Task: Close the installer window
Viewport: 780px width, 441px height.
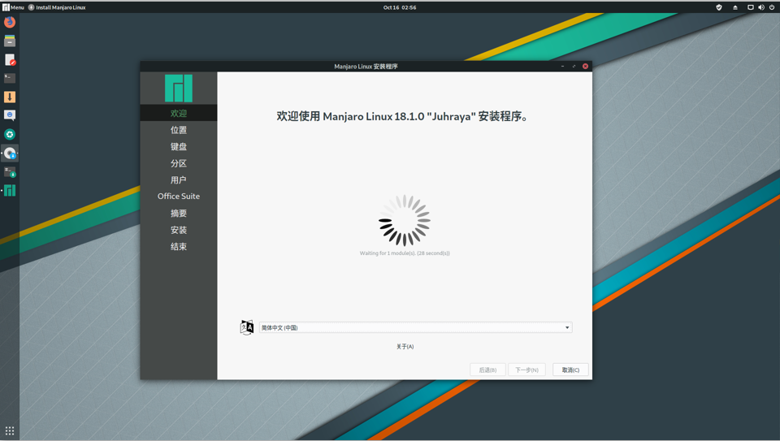Action: pyautogui.click(x=586, y=66)
